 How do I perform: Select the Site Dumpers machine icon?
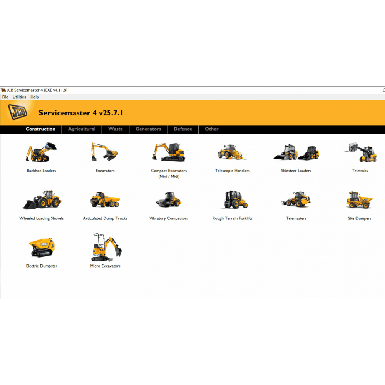pos(360,199)
